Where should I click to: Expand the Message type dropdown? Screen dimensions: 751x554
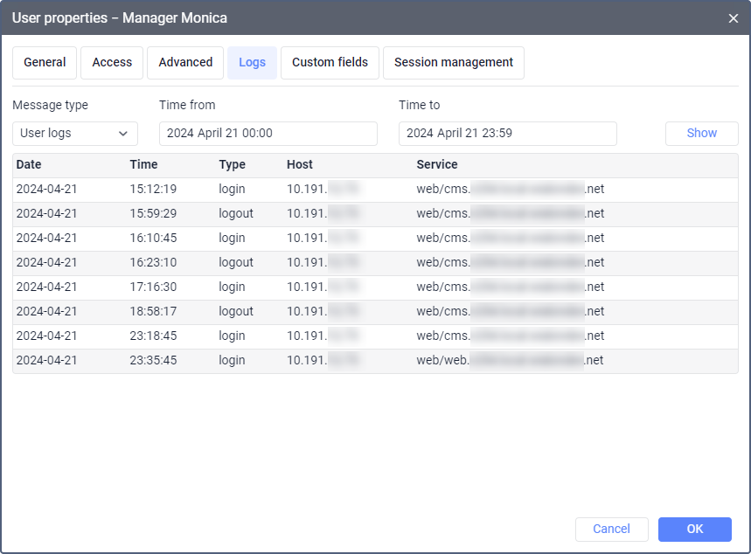[x=75, y=134]
